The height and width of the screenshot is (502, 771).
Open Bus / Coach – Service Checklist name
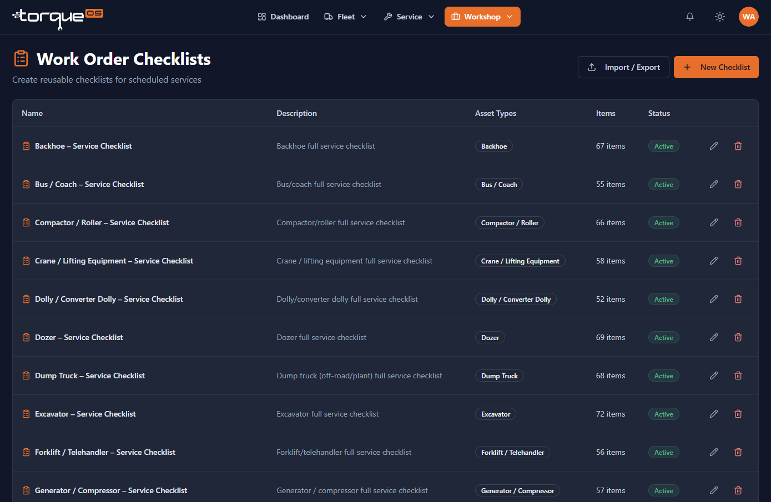click(89, 184)
